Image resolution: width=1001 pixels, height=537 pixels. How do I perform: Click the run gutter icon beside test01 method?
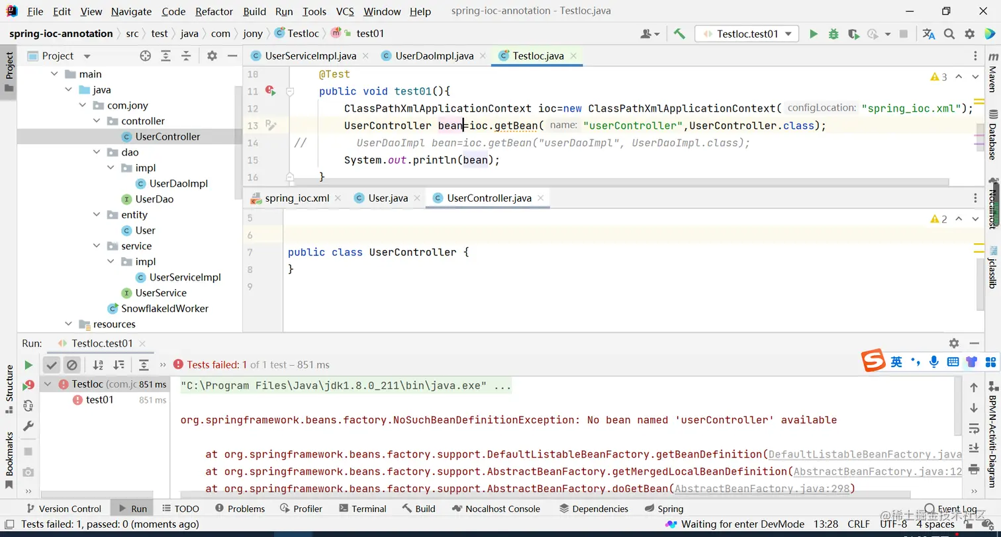[269, 90]
